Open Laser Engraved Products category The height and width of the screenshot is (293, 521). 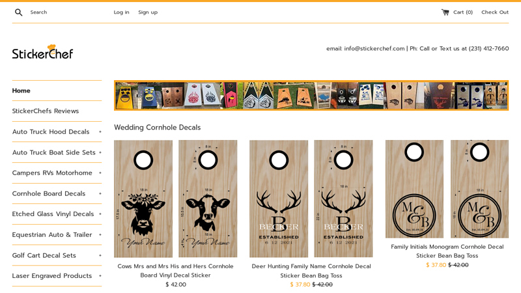coord(52,275)
